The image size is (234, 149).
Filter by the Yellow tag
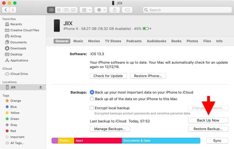[13, 113]
